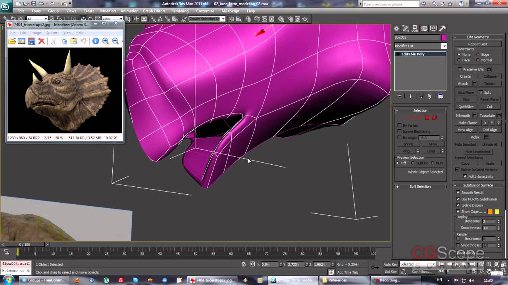Open the Graph Editors menu
This screenshot has height=285, width=508.
click(154, 11)
